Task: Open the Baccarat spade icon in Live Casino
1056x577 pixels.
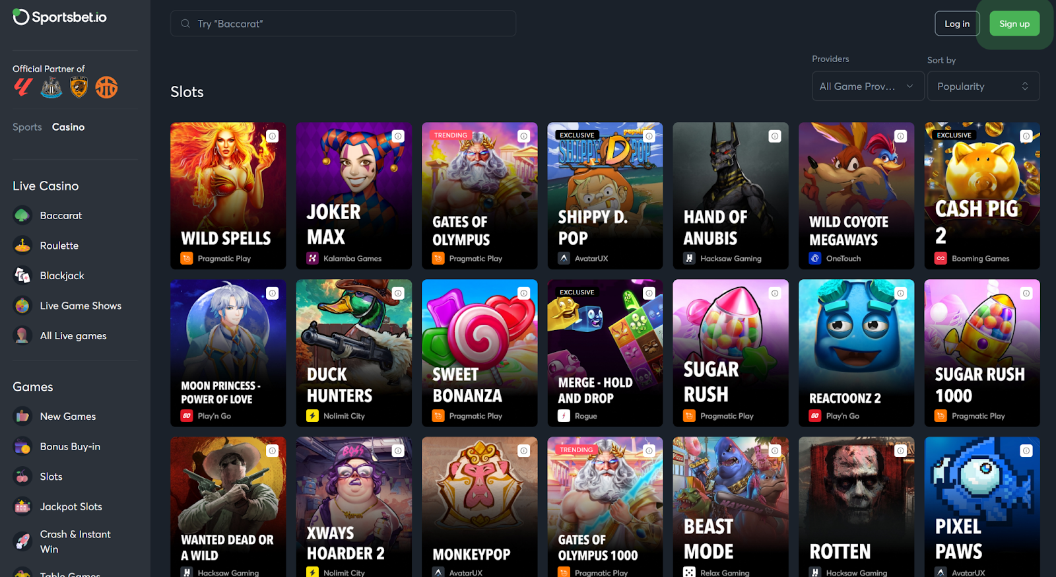Action: [22, 215]
